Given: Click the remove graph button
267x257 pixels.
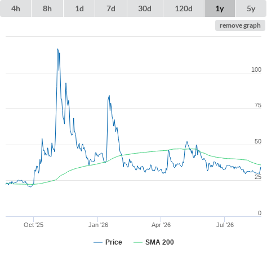Looking at the screenshot, I should 240,25.
